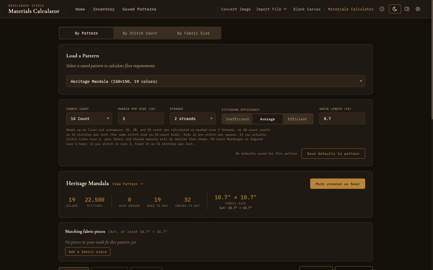This screenshot has height=270, width=433.
Task: Click Add a fabric piece button
Action: (88, 251)
